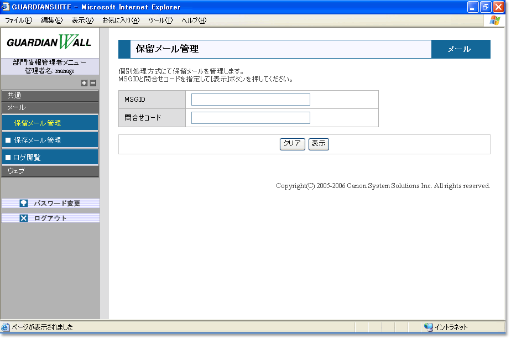Click the intranet zone icon in status bar

click(428, 327)
